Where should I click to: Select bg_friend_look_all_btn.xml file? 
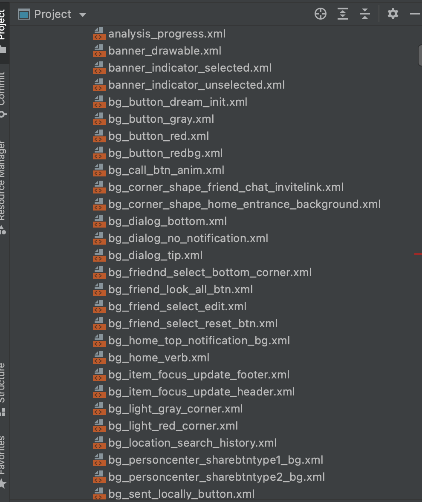tap(181, 289)
